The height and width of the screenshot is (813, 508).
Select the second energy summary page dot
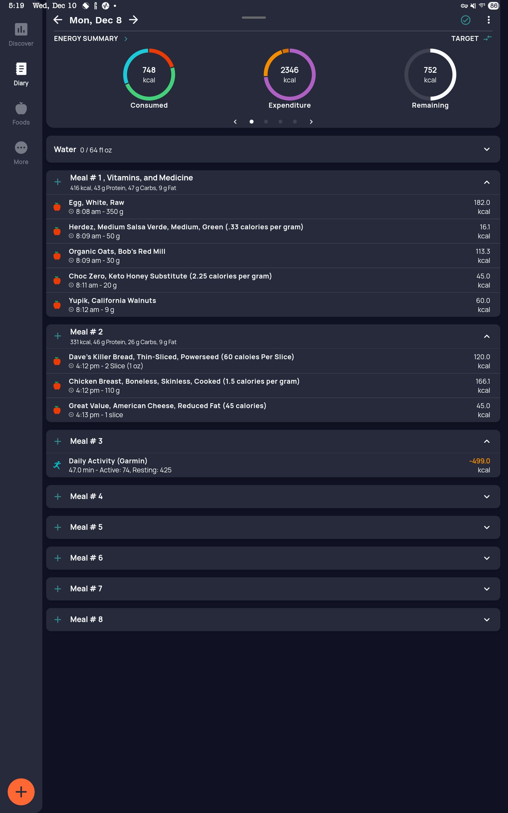pyautogui.click(x=266, y=121)
